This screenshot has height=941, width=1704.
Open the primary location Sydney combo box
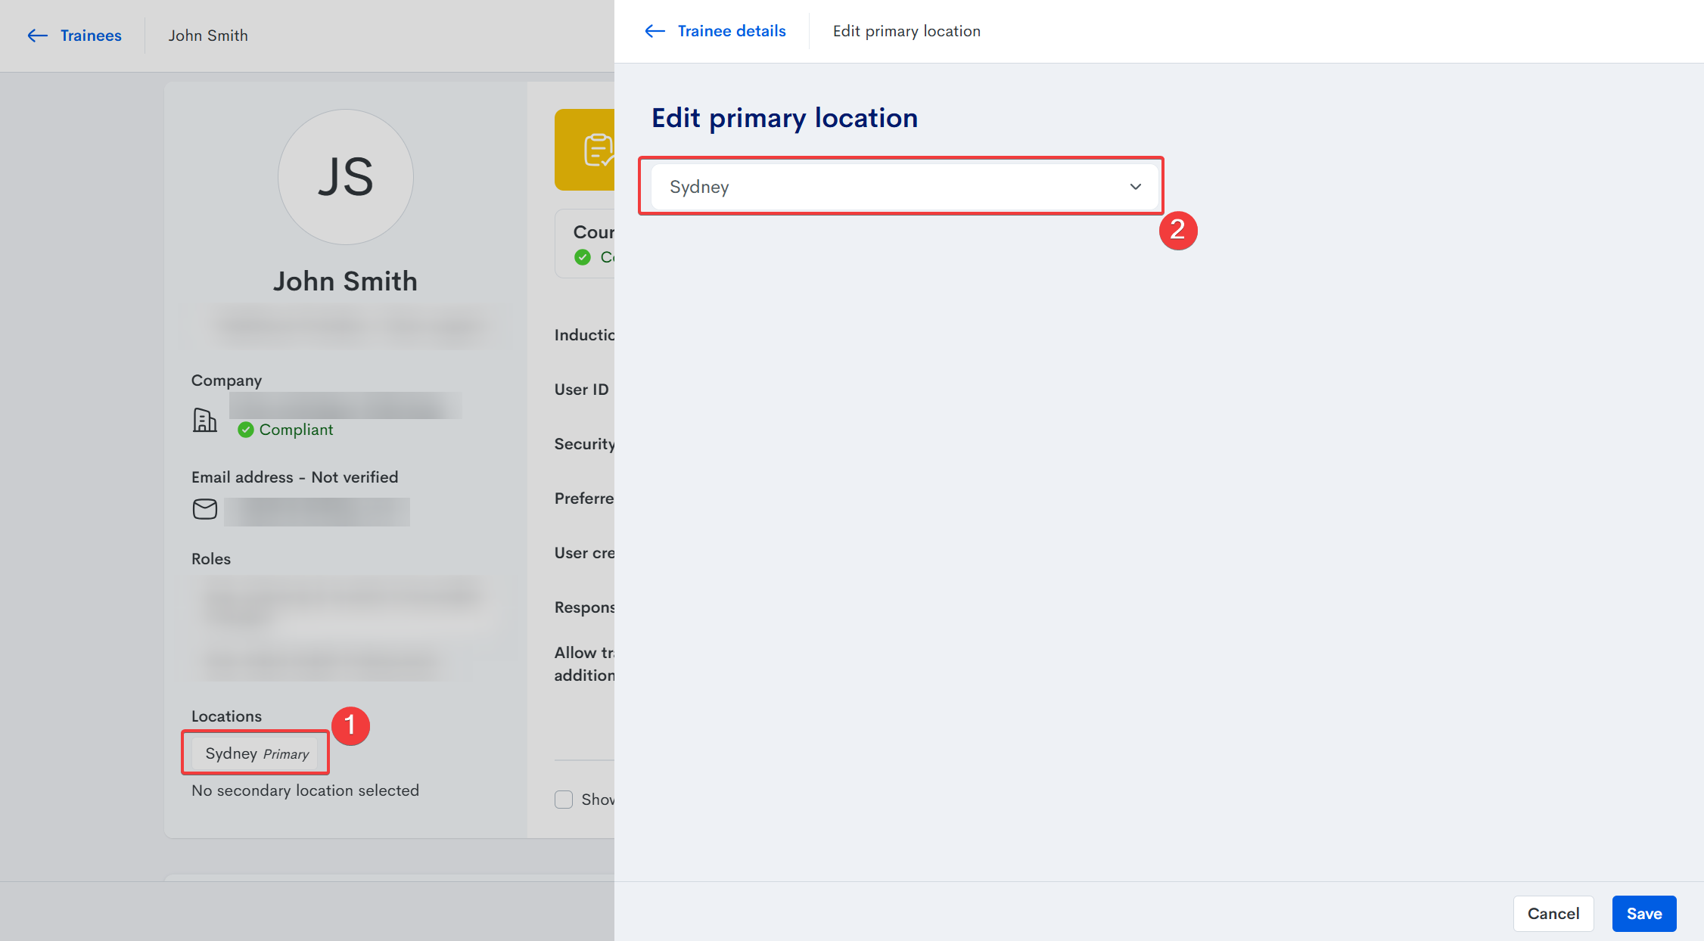click(893, 187)
